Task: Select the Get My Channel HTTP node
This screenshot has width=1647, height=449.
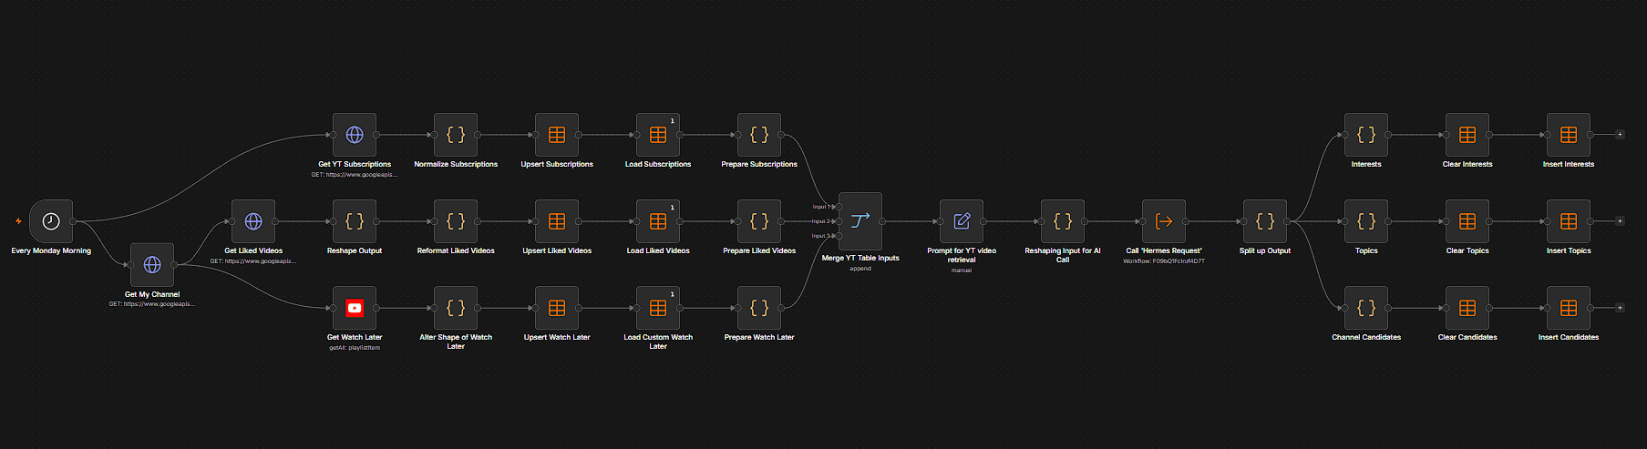Action: pos(152,265)
